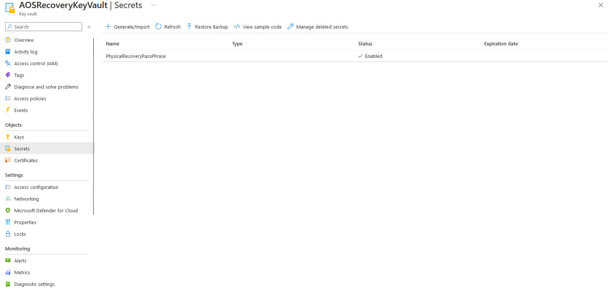Open the PhysicalRecoveryPassPhrase secret
The width and height of the screenshot is (611, 291).
(x=136, y=56)
